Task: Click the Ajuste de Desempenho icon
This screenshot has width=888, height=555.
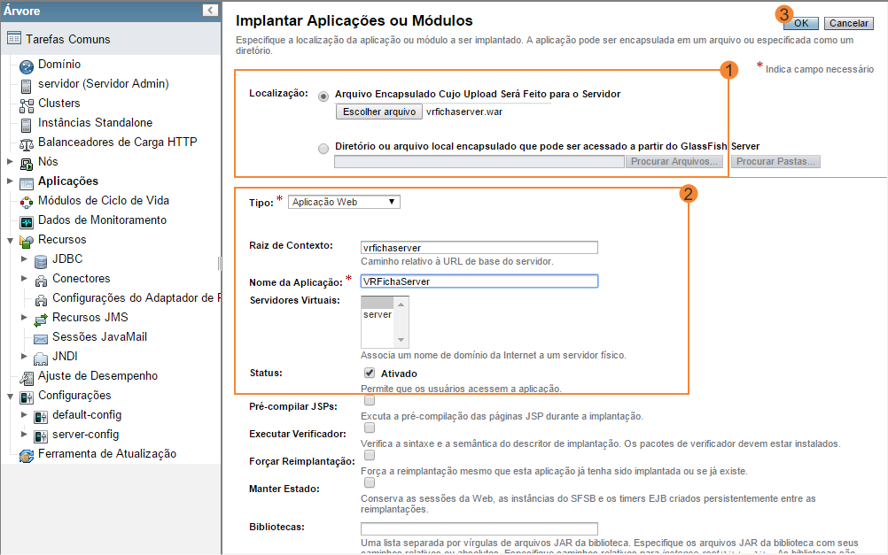Action: click(27, 378)
